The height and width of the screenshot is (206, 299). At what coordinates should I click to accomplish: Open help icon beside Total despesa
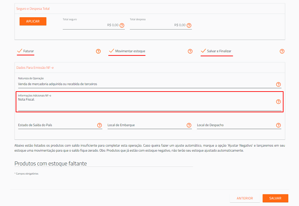[189, 25]
